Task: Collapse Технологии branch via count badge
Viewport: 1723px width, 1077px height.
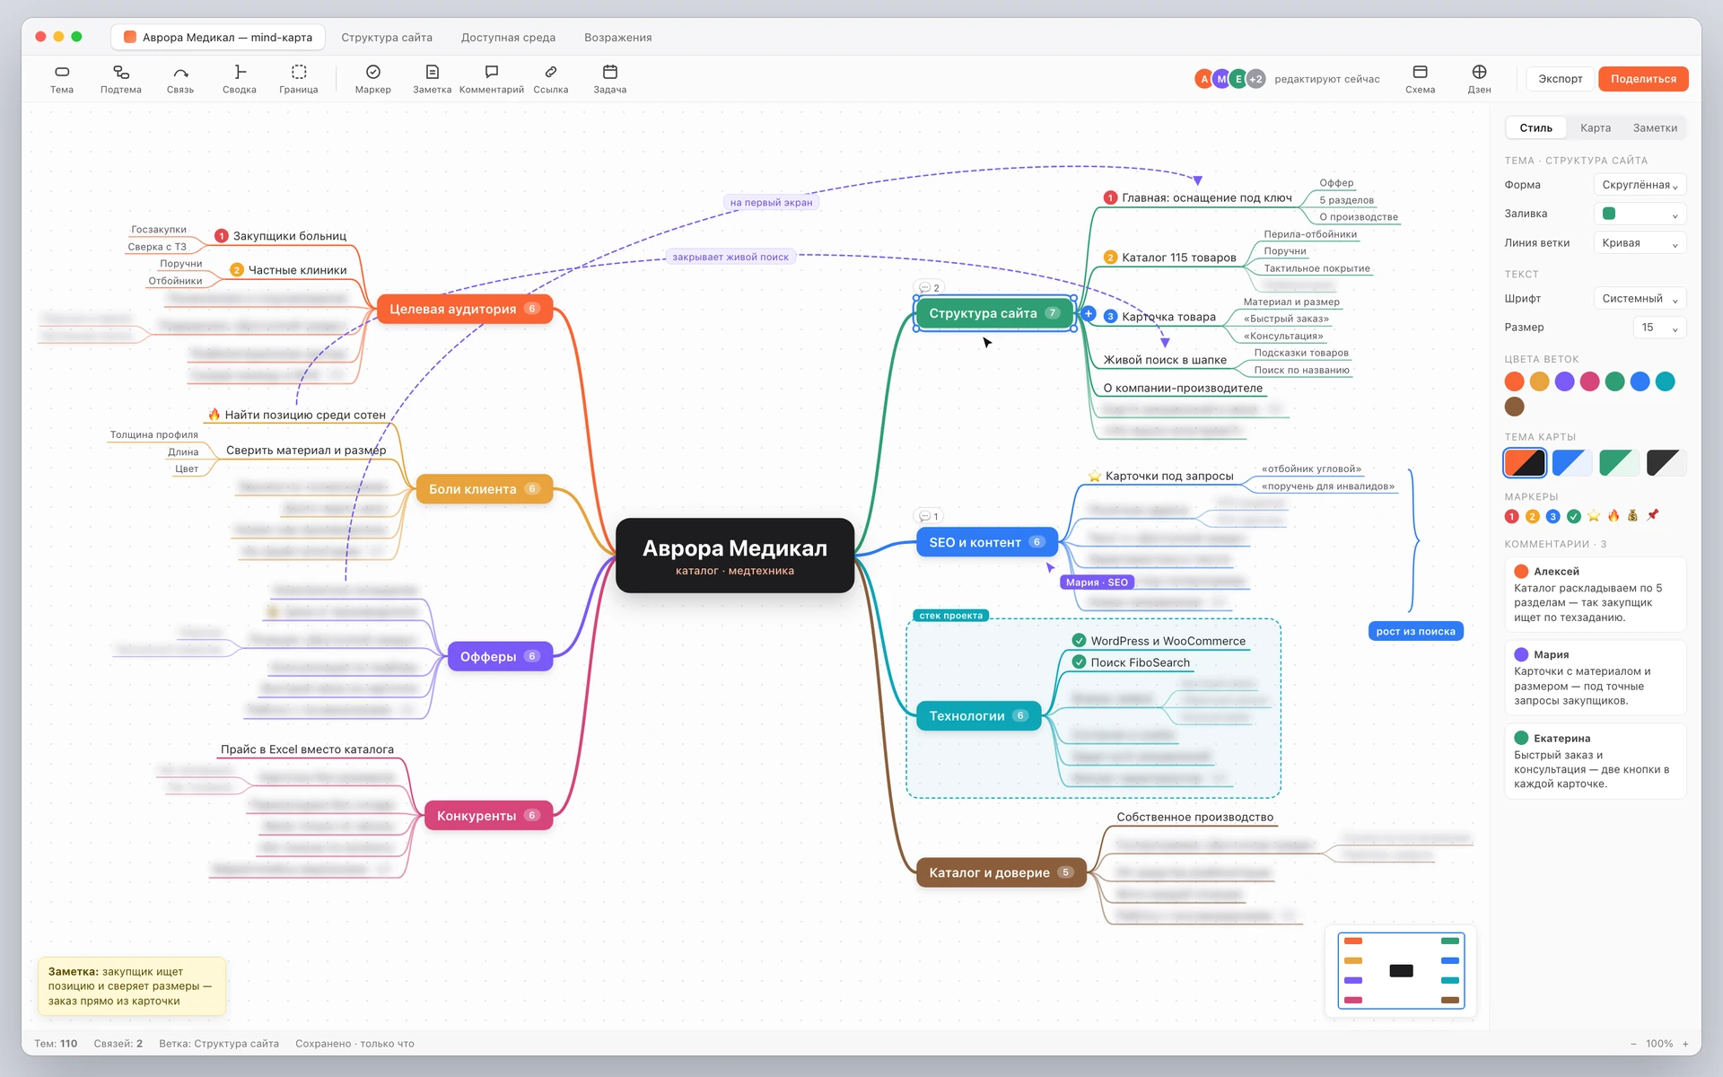Action: point(1020,715)
